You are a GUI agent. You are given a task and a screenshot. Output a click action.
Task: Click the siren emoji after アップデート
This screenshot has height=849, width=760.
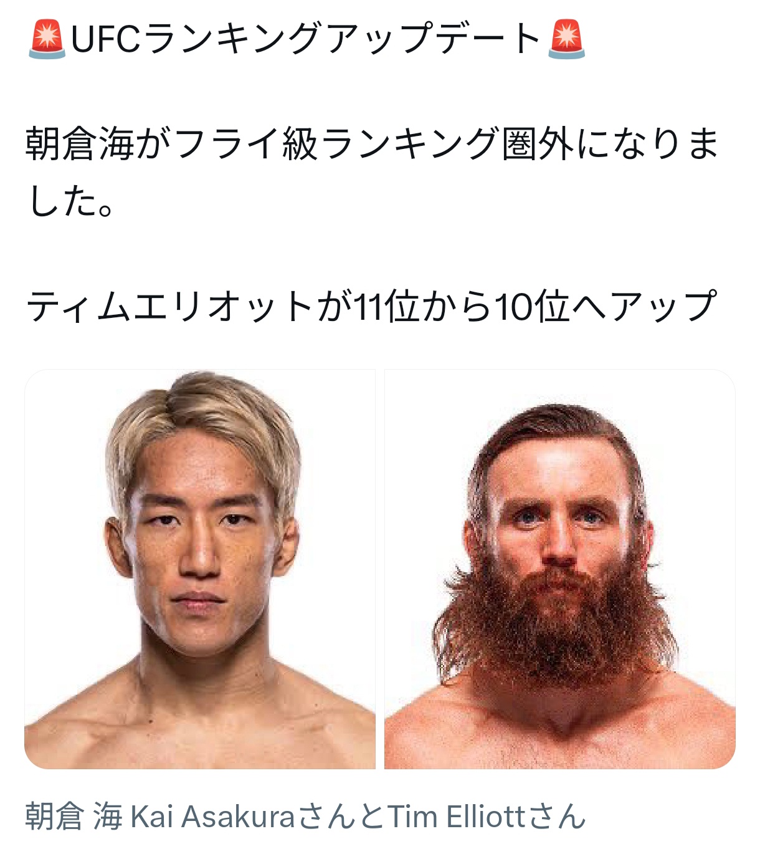click(x=566, y=39)
